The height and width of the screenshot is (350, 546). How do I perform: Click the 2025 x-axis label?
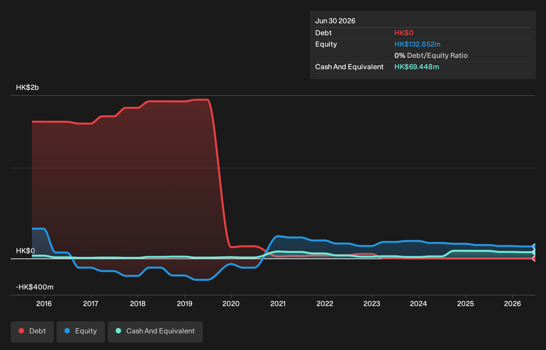tap(466, 303)
